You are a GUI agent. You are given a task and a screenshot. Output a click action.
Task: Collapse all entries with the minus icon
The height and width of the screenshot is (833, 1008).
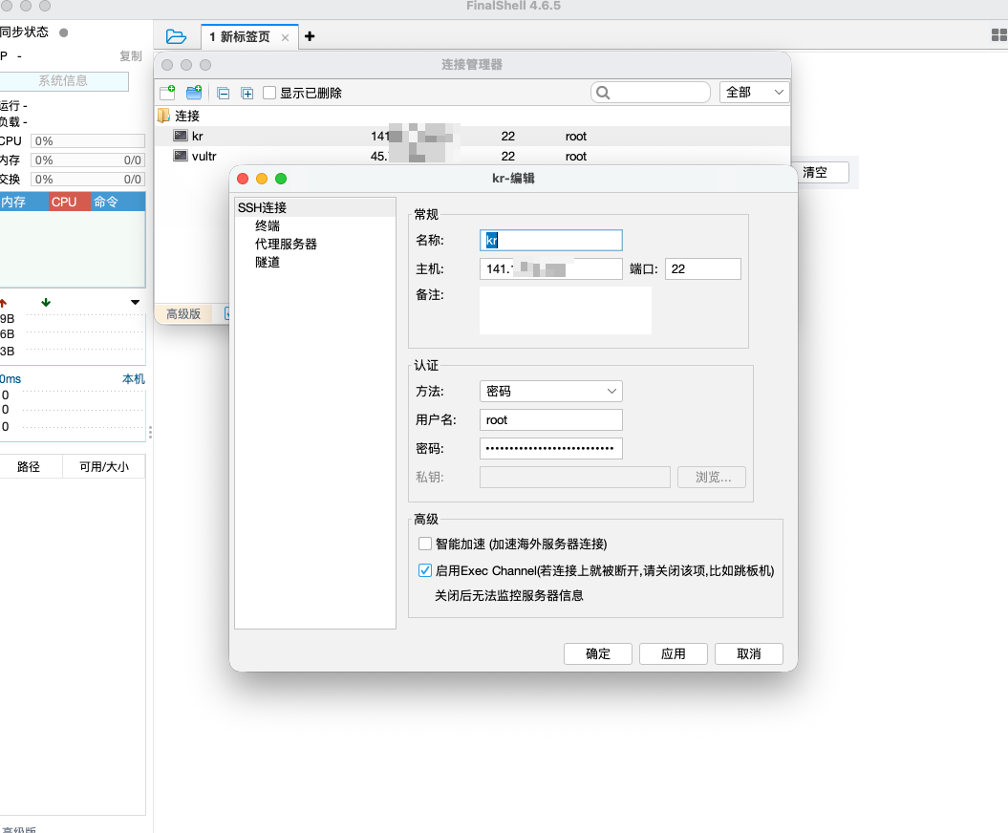223,94
